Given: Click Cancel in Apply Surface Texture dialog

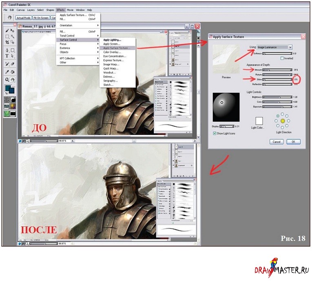Looking at the screenshot, I should pos(277,142).
